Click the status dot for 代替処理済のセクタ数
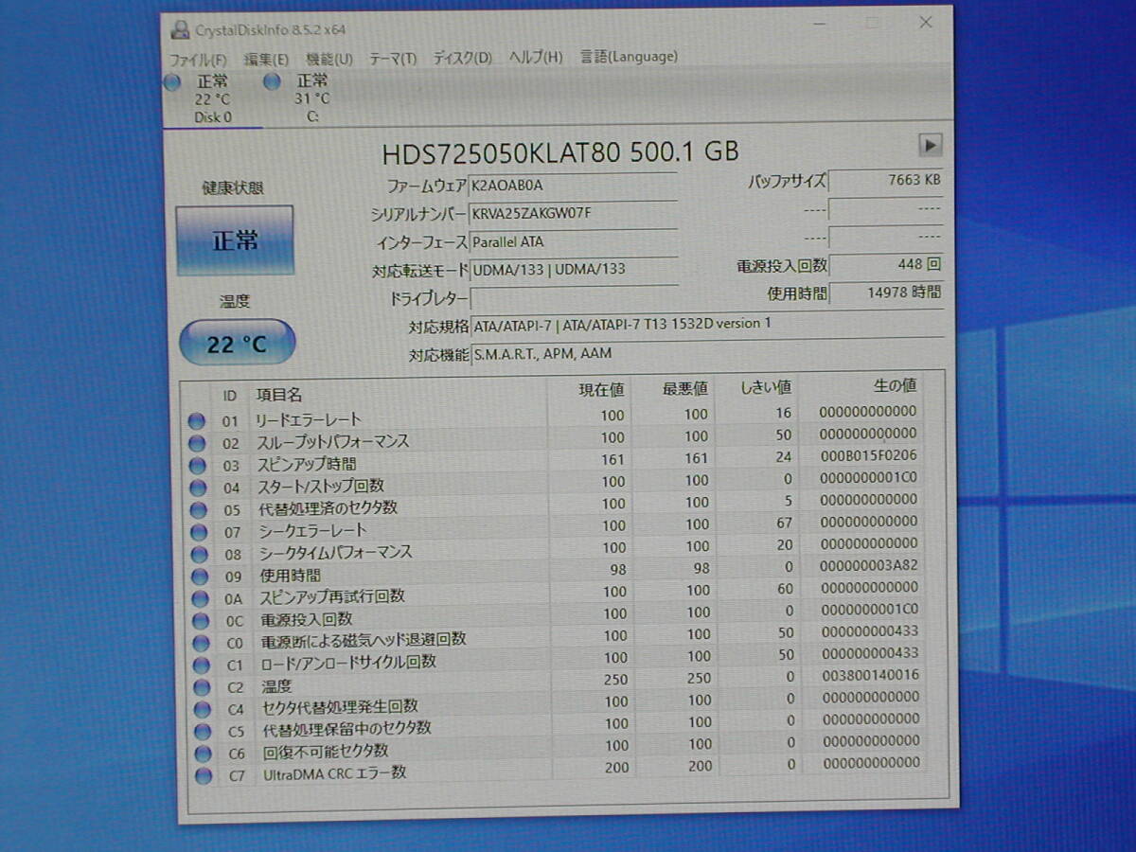 pyautogui.click(x=197, y=509)
